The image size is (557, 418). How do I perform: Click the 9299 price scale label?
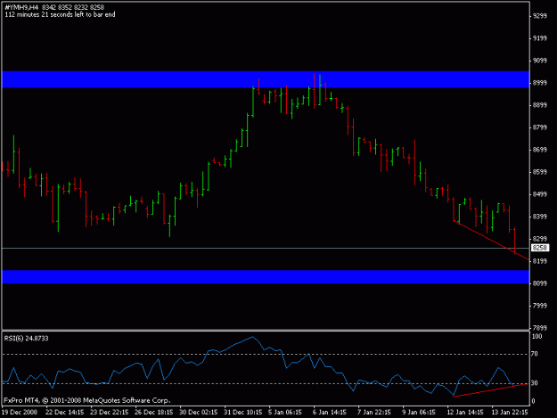pos(540,16)
